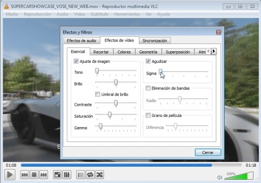
Task: Click total time 01:18 label
Action: click(251, 165)
